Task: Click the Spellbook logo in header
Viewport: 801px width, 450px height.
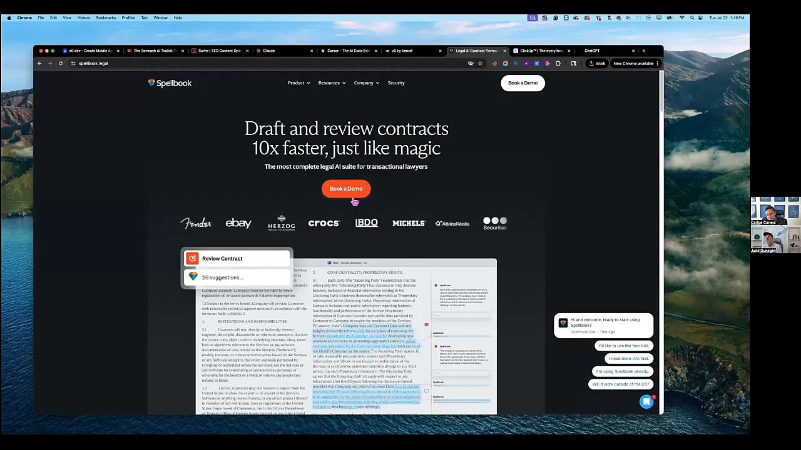Action: tap(170, 83)
